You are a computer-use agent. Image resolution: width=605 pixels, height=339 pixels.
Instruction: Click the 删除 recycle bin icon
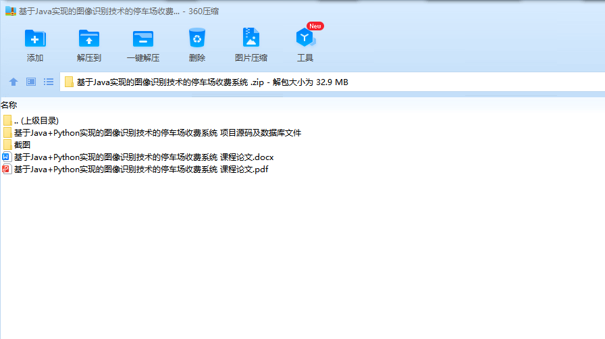196,38
